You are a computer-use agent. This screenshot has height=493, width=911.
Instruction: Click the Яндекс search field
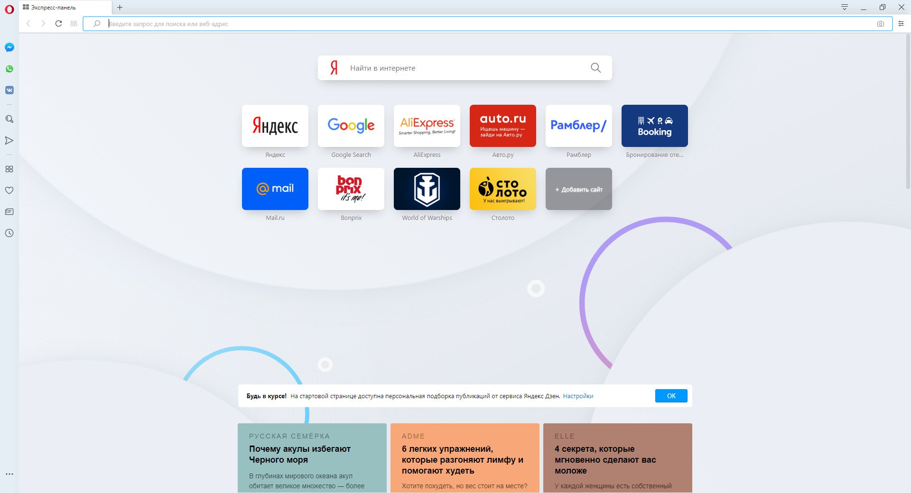(x=465, y=68)
